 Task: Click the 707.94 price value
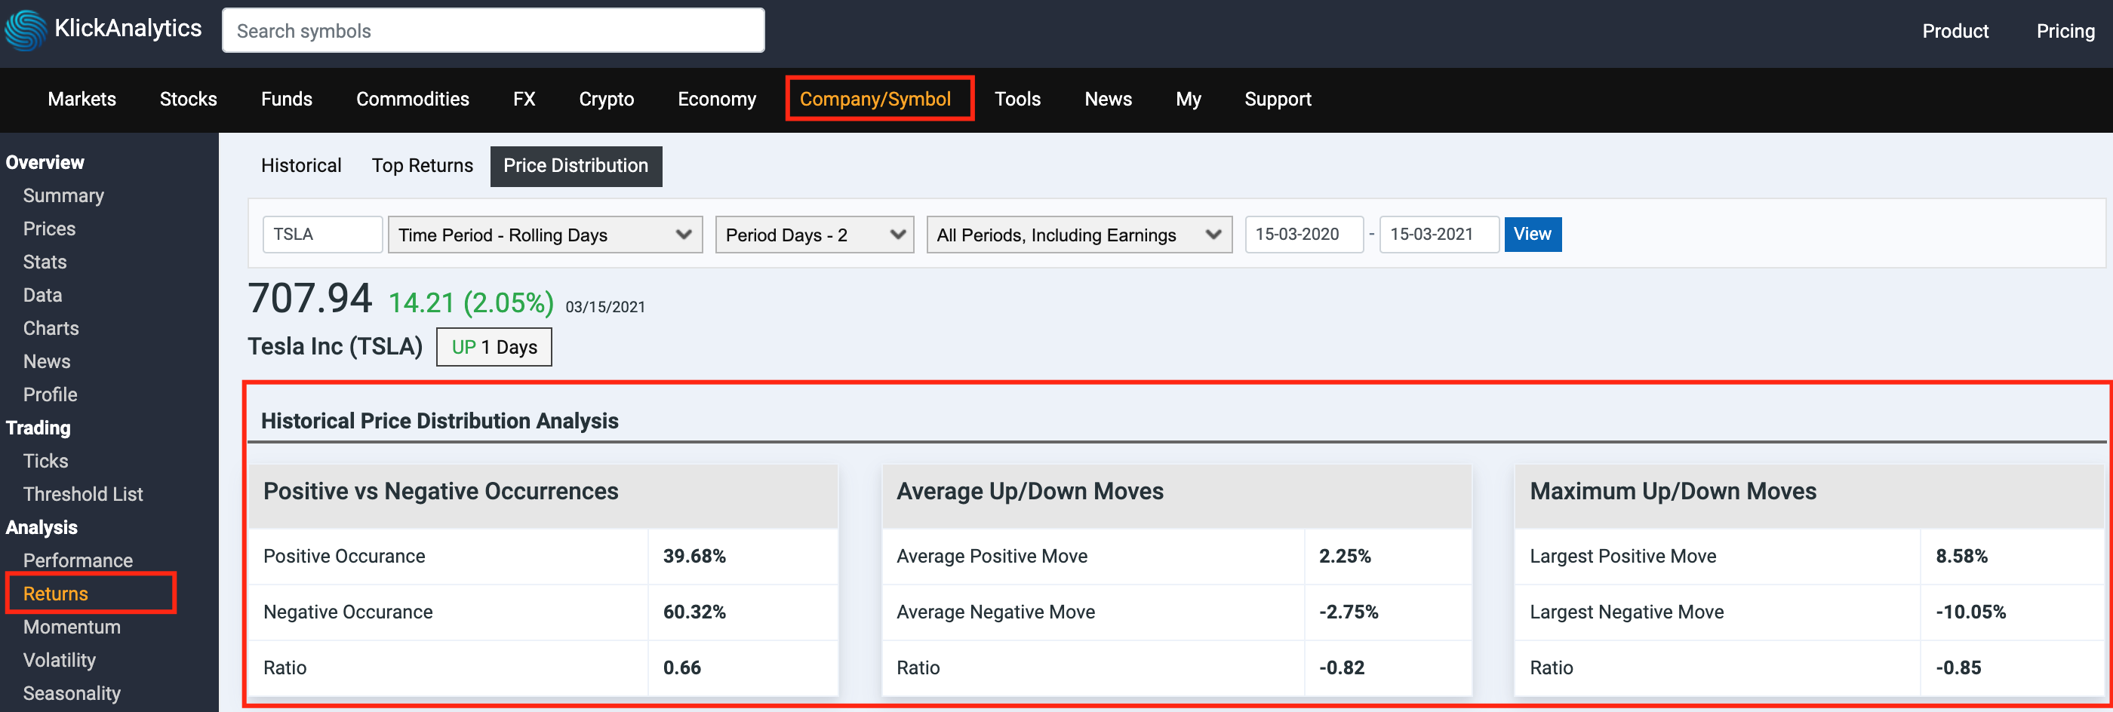tap(310, 298)
